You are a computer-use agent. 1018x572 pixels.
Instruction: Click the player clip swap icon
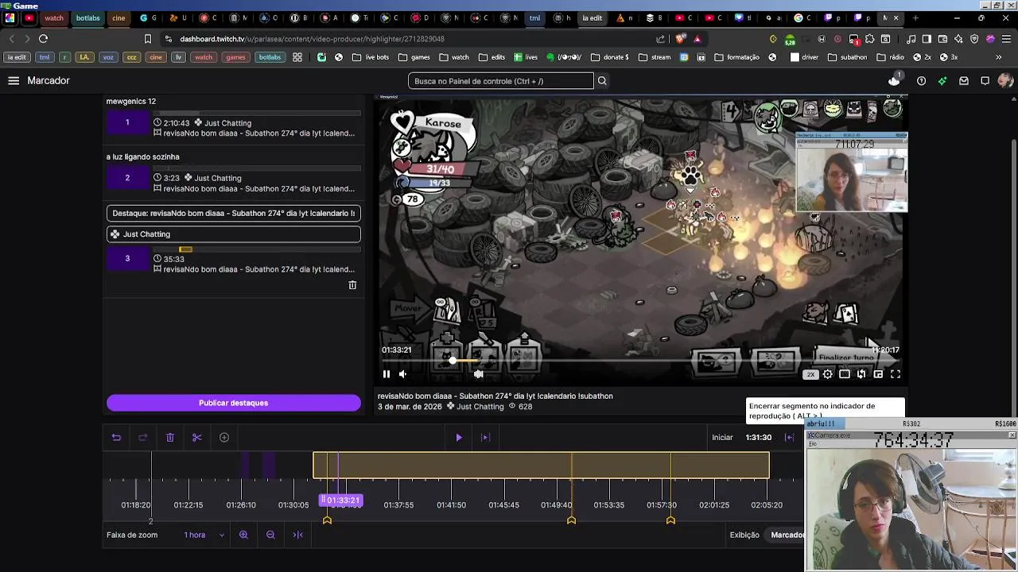click(x=861, y=374)
